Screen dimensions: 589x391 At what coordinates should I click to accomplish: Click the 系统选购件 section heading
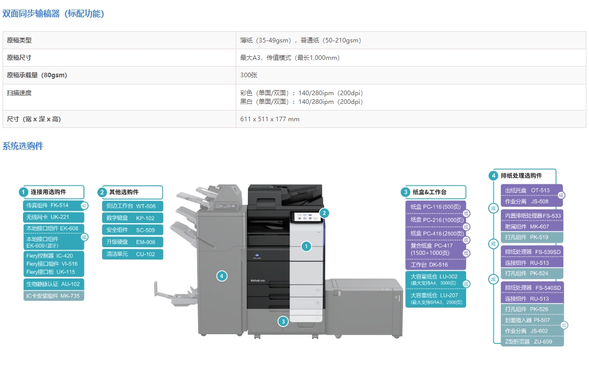[23, 146]
